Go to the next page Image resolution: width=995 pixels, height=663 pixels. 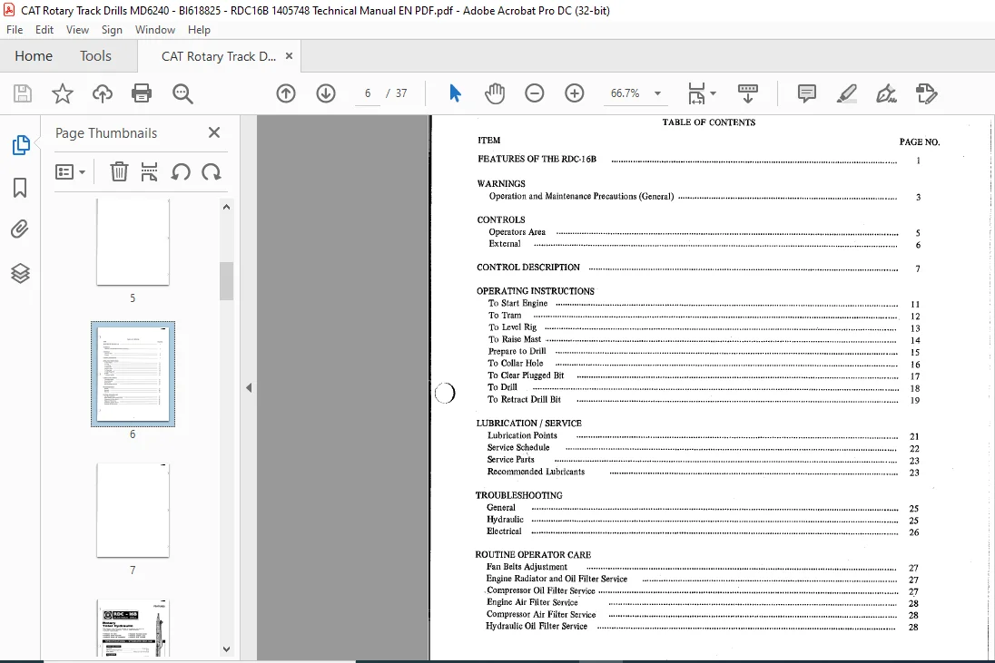[326, 93]
